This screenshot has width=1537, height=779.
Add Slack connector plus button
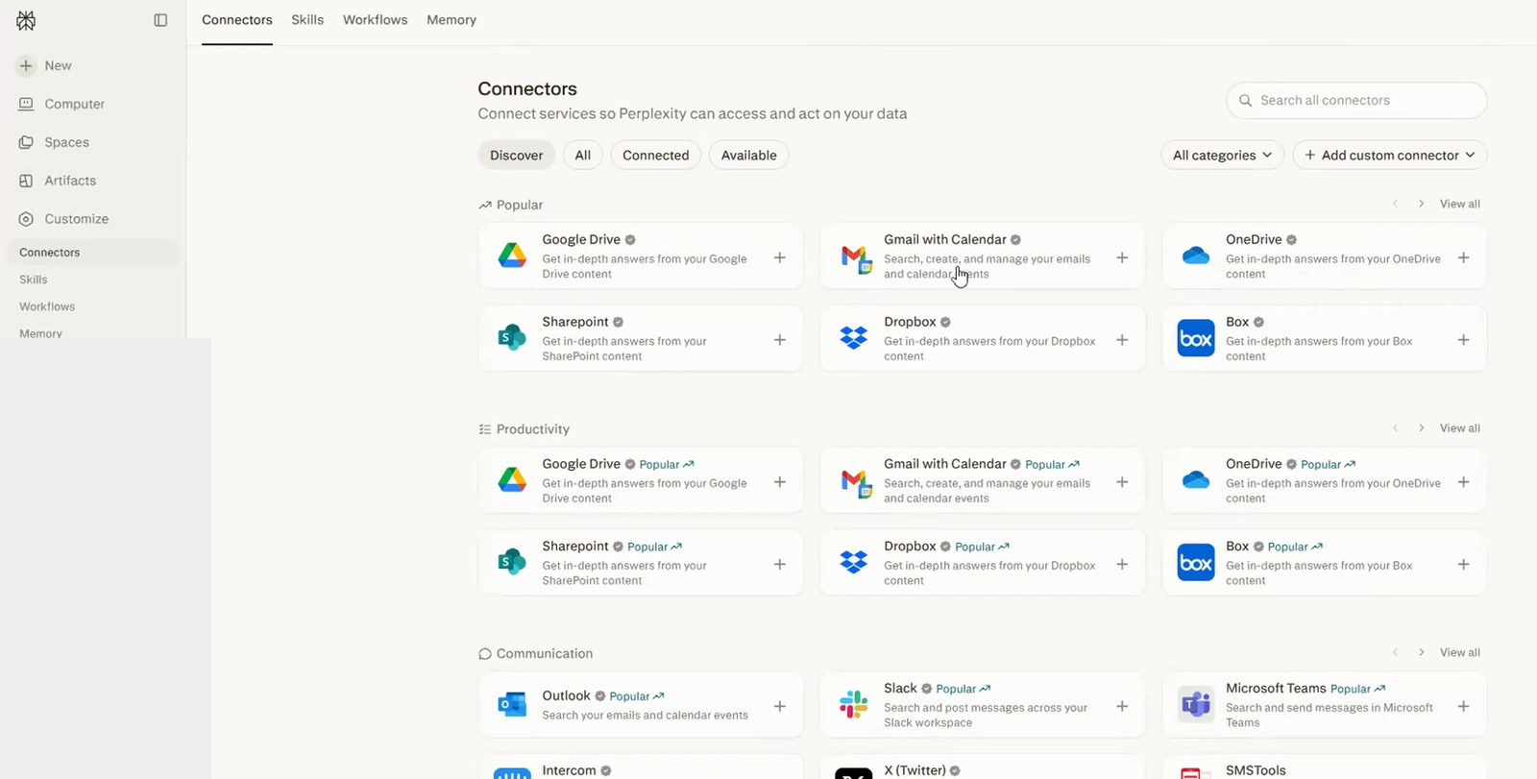pyautogui.click(x=1122, y=706)
